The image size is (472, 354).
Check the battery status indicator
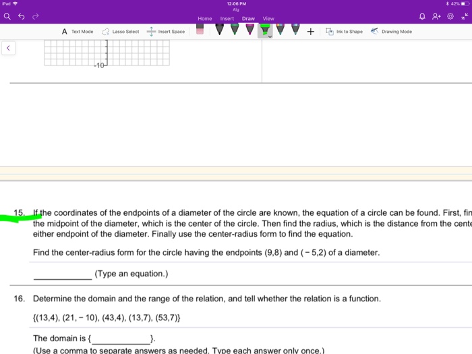460,3
